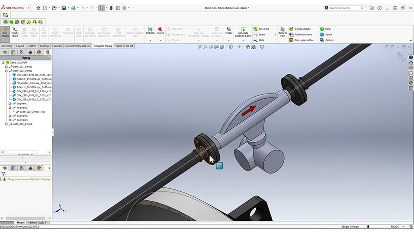Open the P&ID To-Do list tab
Screen dimensions: 414x233
(x=124, y=46)
